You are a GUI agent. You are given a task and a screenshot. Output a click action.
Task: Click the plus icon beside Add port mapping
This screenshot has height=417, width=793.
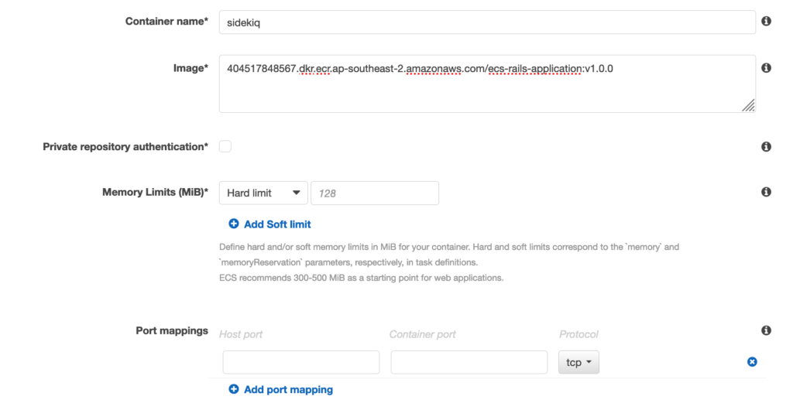coord(234,389)
